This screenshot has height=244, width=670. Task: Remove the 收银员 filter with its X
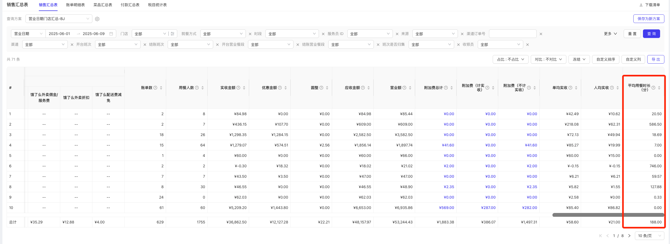click(528, 45)
